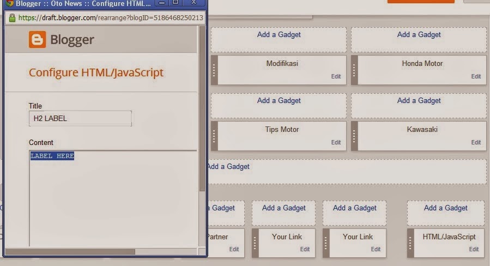Grab the drag handle of Your Link next to Partner
490x266 pixels.
click(x=255, y=243)
